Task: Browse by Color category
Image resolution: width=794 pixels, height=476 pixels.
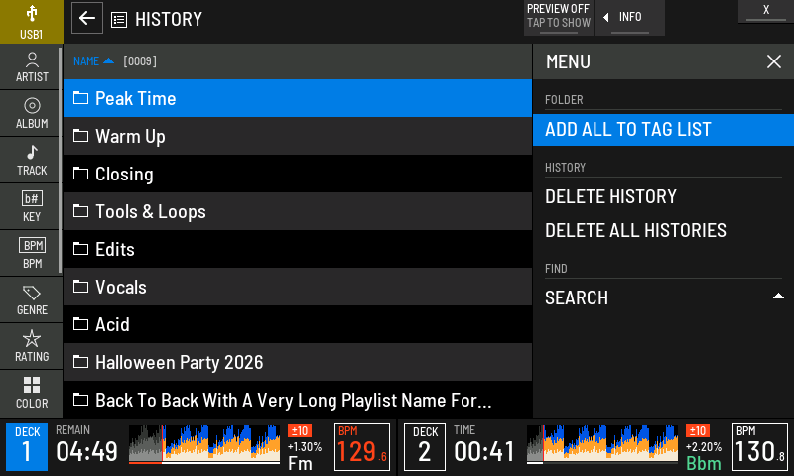Action: tap(32, 393)
